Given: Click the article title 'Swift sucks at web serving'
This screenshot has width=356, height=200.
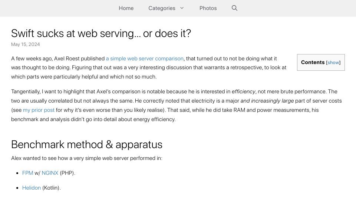Looking at the screenshot, I should [101, 34].
